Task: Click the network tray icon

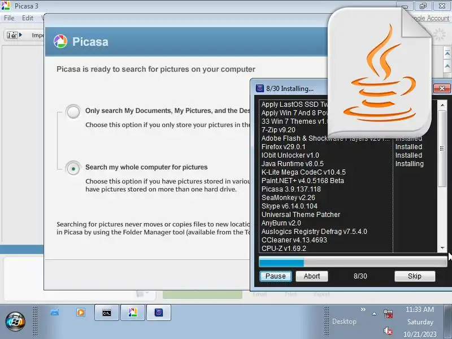Action: [388, 314]
